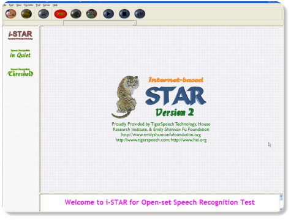Click the gray round toolbar icon
This screenshot has height=220, width=291.
point(43,14)
